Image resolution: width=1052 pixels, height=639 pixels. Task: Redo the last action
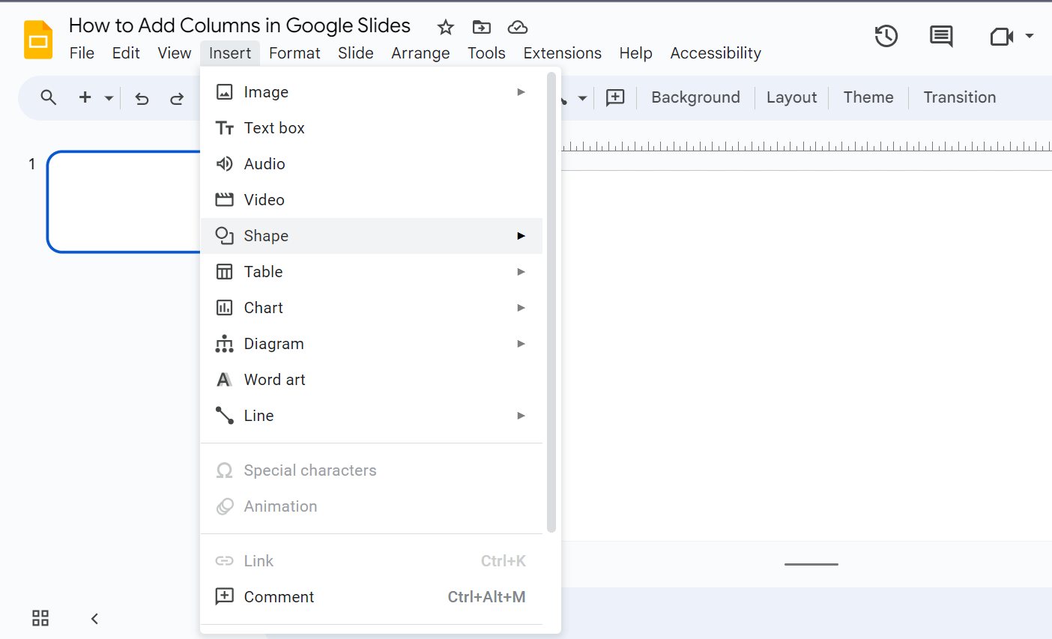click(x=177, y=97)
